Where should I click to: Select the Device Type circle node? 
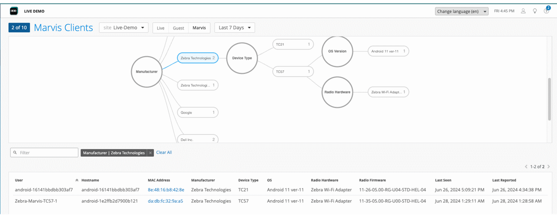pyautogui.click(x=242, y=58)
